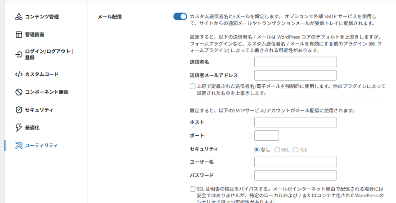Click into the ホスト input box

295,122
